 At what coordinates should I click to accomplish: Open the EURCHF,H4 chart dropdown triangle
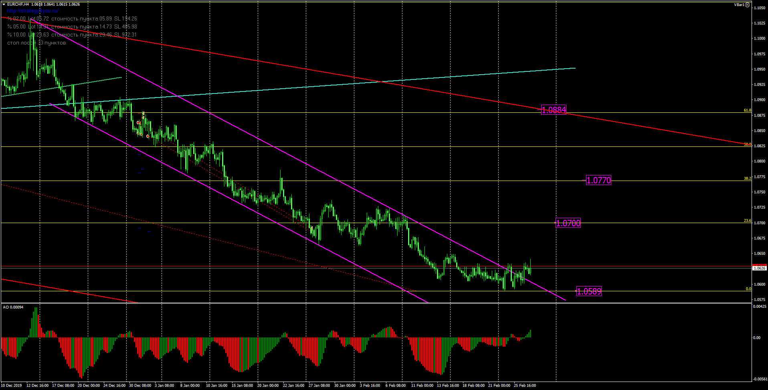coord(4,4)
